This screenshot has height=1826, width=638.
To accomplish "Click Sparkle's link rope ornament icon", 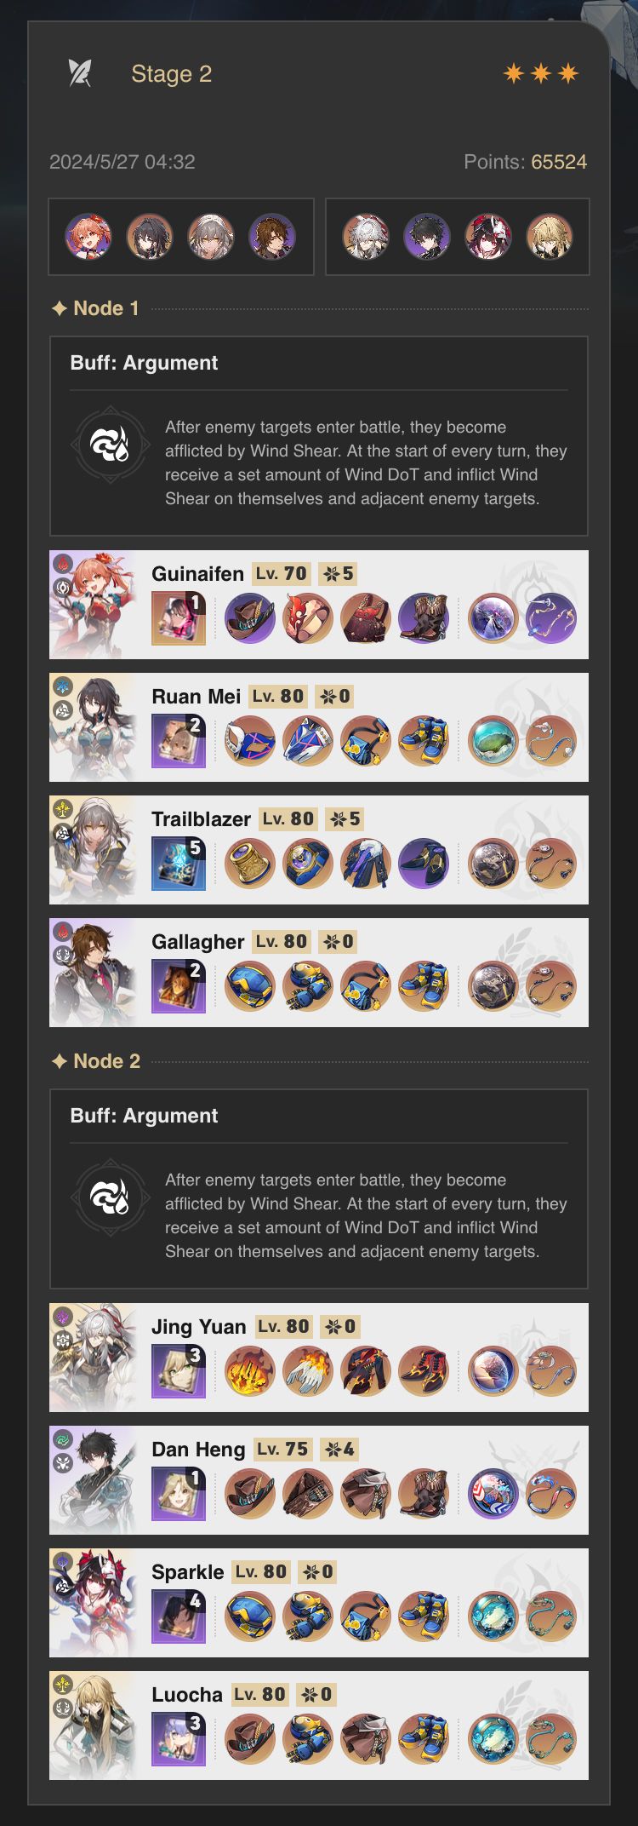I will click(551, 1616).
